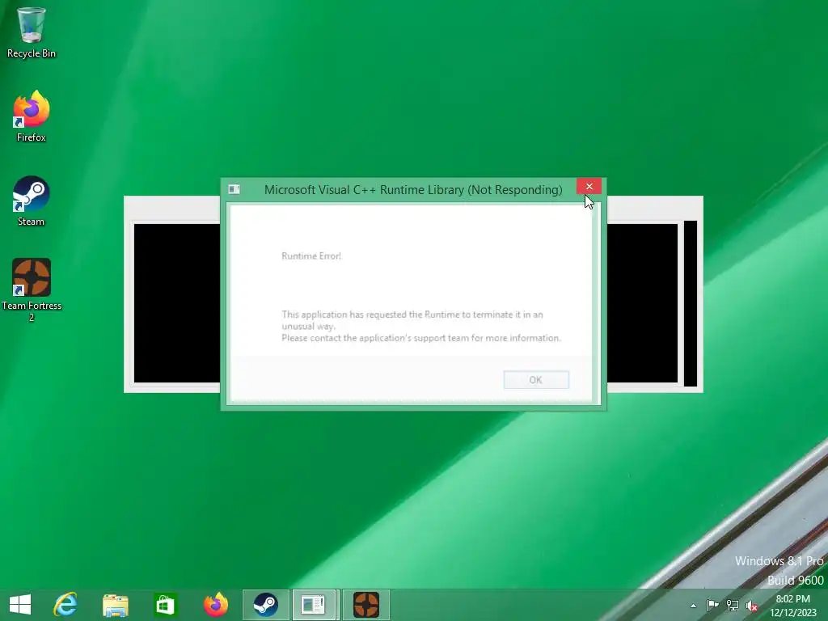Close the Visual C++ Runtime Library dialog
828x621 pixels.
(589, 187)
